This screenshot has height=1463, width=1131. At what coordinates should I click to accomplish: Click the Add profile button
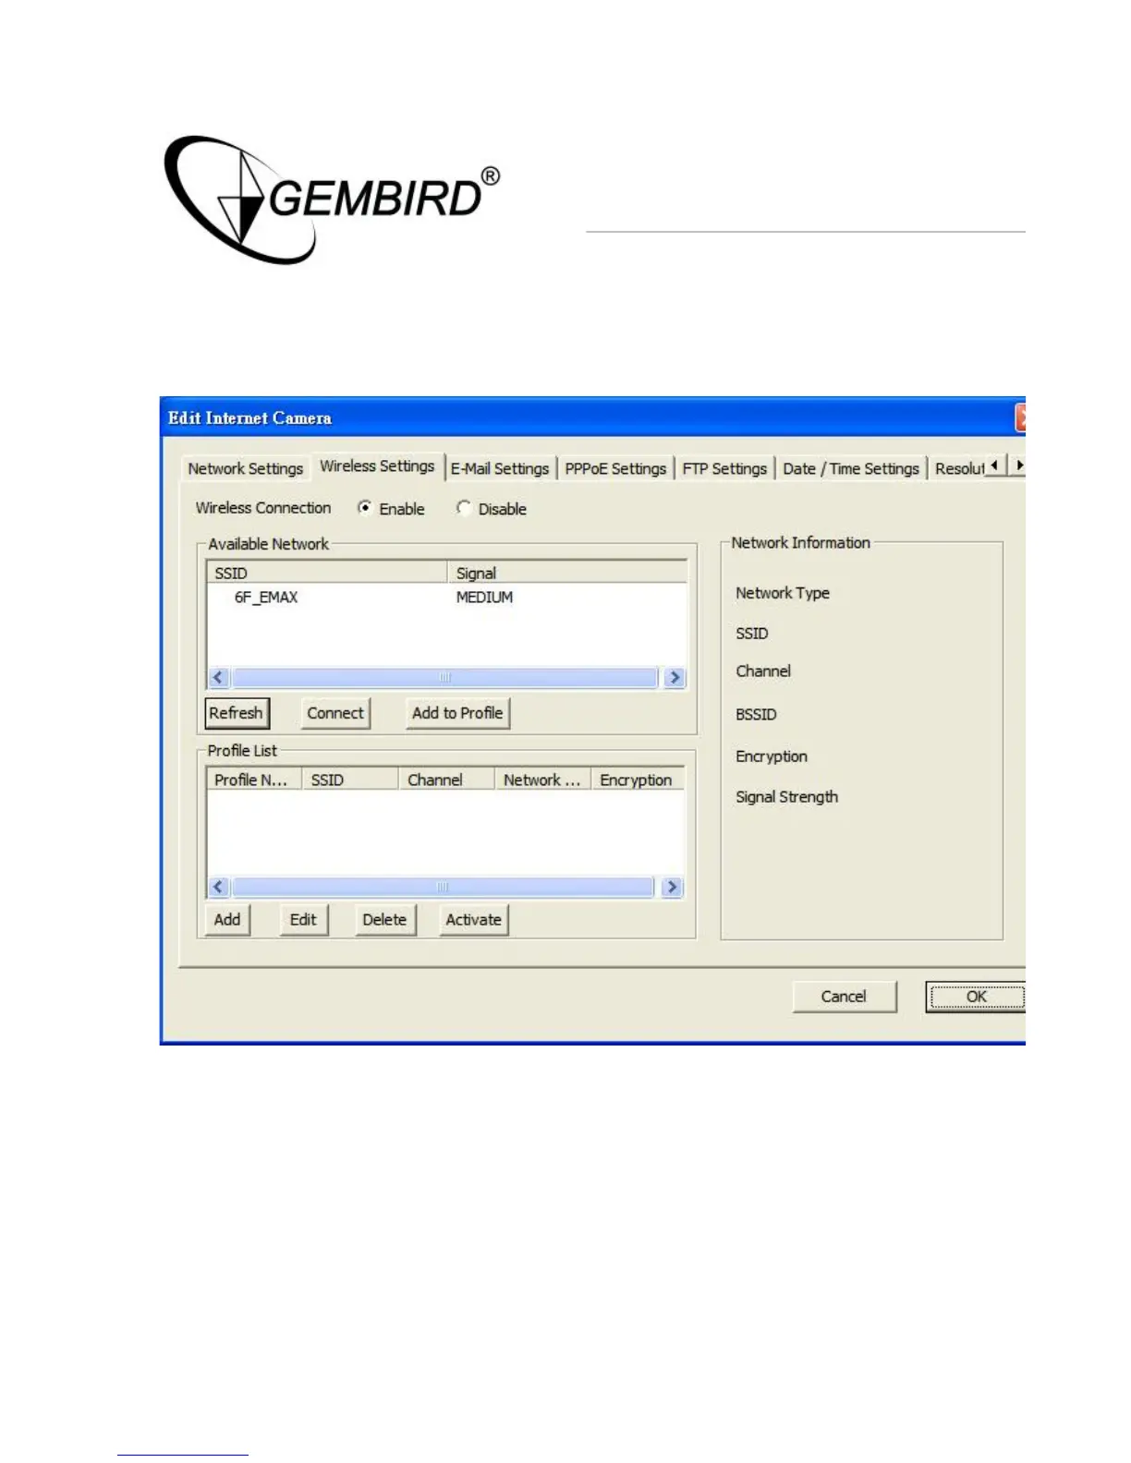click(x=227, y=920)
